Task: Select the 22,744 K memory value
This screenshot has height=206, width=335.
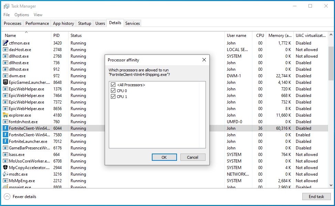Action: click(283, 76)
